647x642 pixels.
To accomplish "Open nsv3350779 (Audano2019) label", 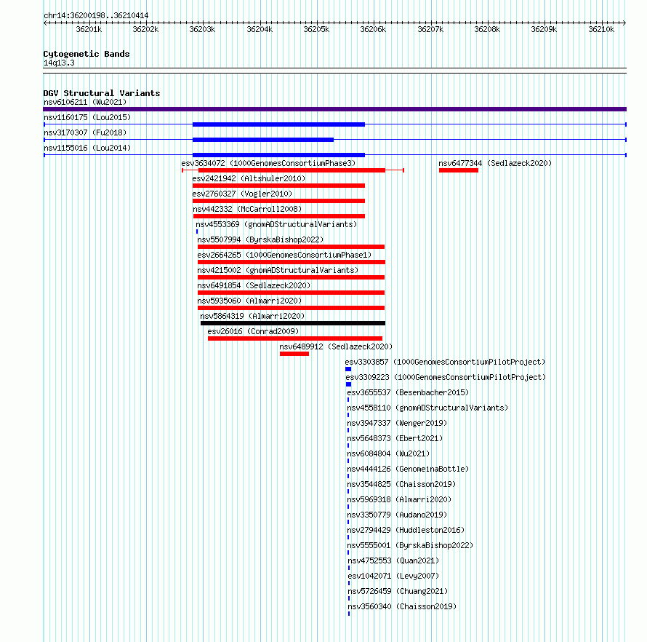I will point(397,515).
